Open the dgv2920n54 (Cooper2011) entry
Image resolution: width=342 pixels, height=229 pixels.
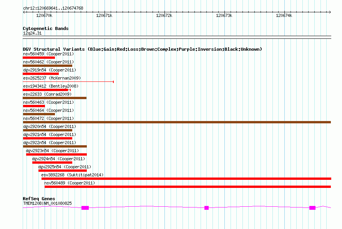[x=50, y=126]
